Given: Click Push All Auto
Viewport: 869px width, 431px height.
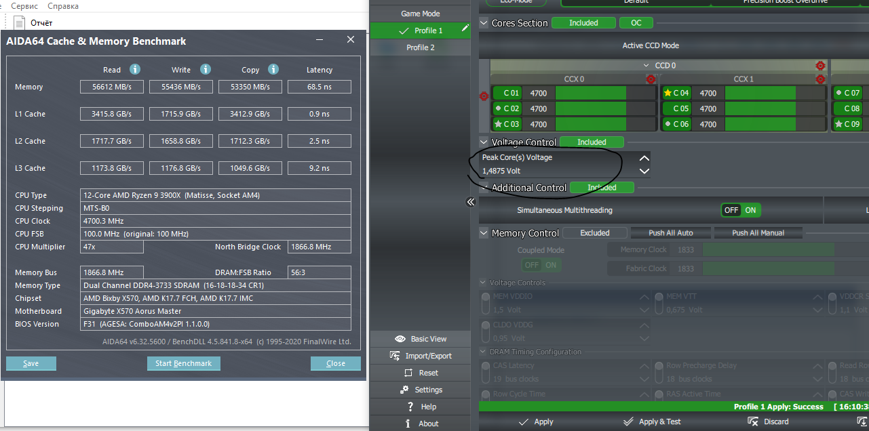Looking at the screenshot, I should point(671,233).
